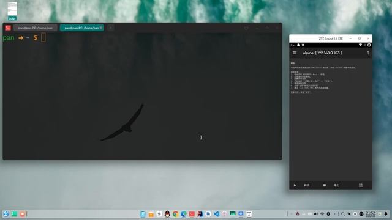Tap the play icon in phone bottom bar
392x220 pixels.
[295, 185]
